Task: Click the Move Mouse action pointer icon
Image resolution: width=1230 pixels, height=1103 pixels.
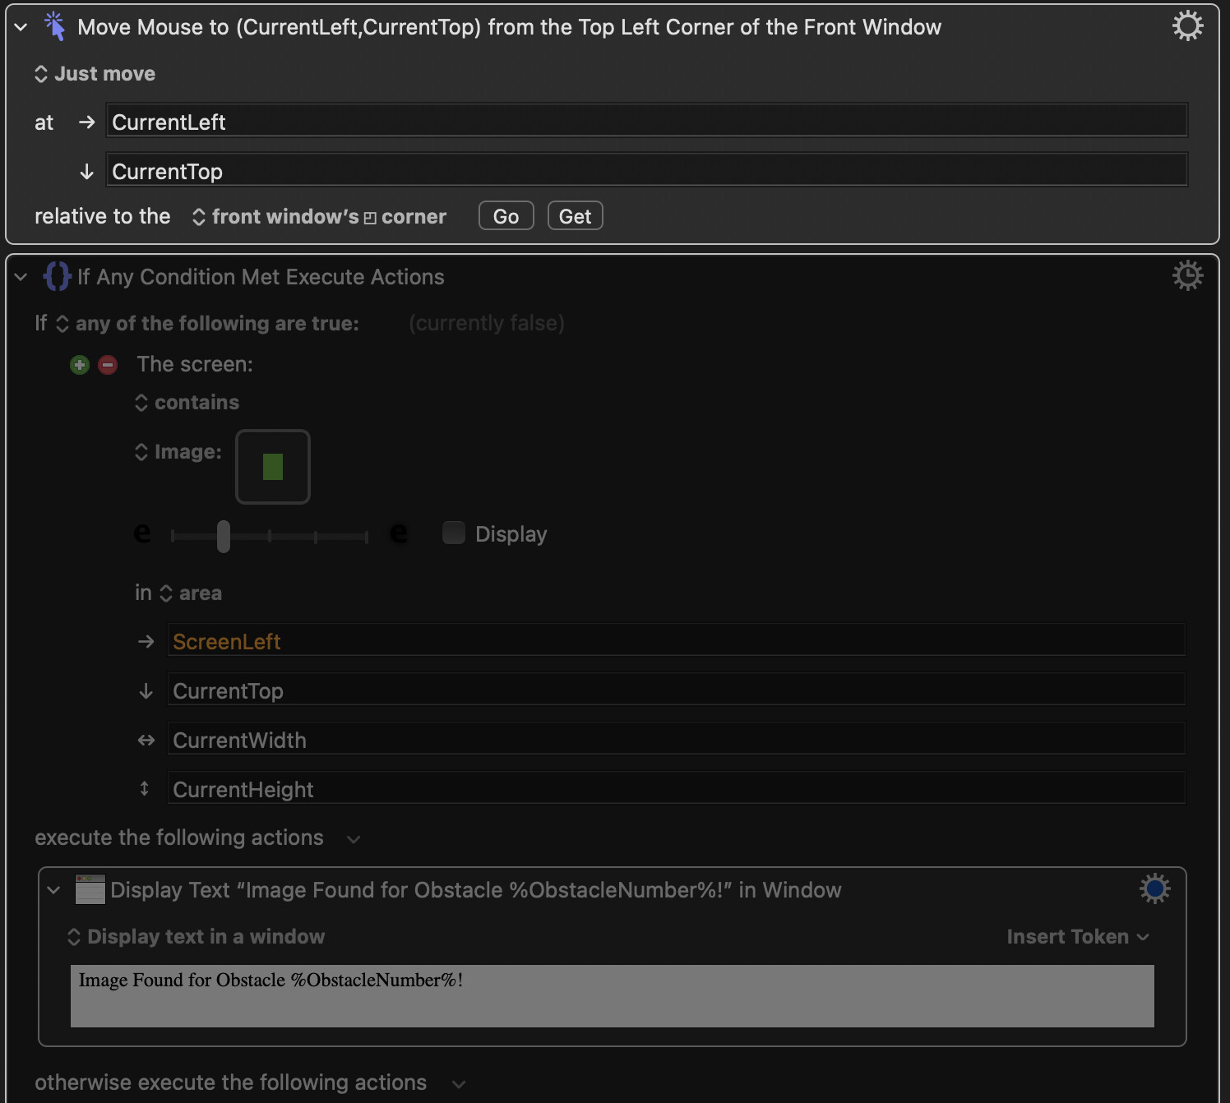Action: pos(55,26)
